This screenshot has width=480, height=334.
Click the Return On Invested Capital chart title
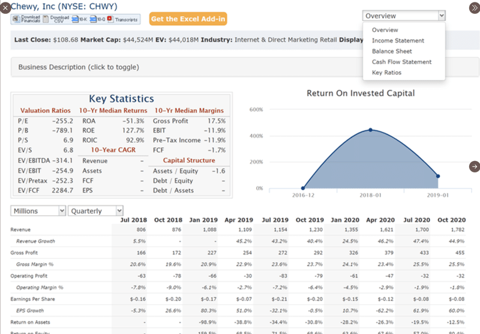(x=361, y=93)
